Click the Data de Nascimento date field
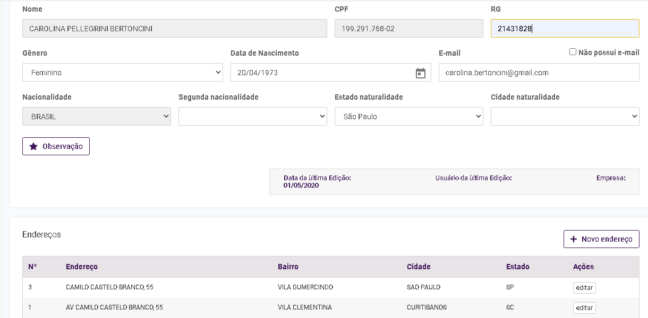This screenshot has height=318, width=648. (319, 73)
